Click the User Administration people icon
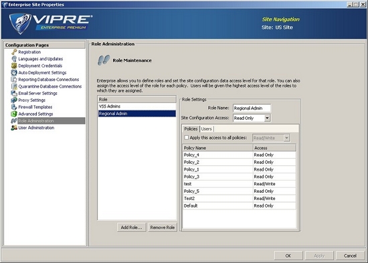 click(x=14, y=128)
